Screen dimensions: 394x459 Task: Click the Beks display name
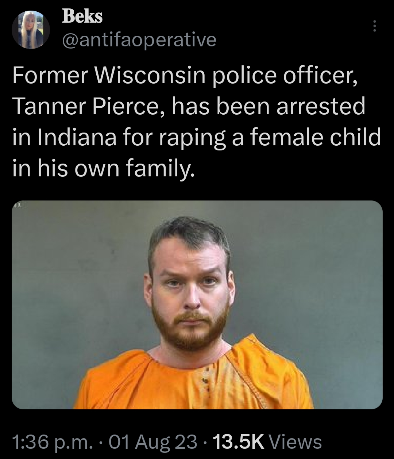(82, 16)
